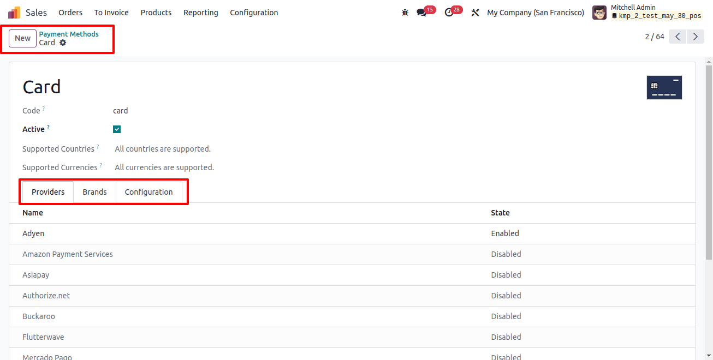Screen dimensions: 713x360
Task: Open the Sales app home icon
Action: tap(14, 13)
